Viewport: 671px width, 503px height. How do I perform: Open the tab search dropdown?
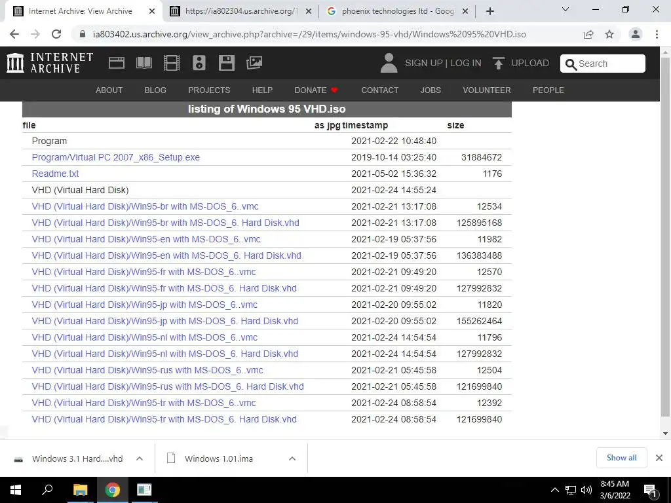pos(566,9)
